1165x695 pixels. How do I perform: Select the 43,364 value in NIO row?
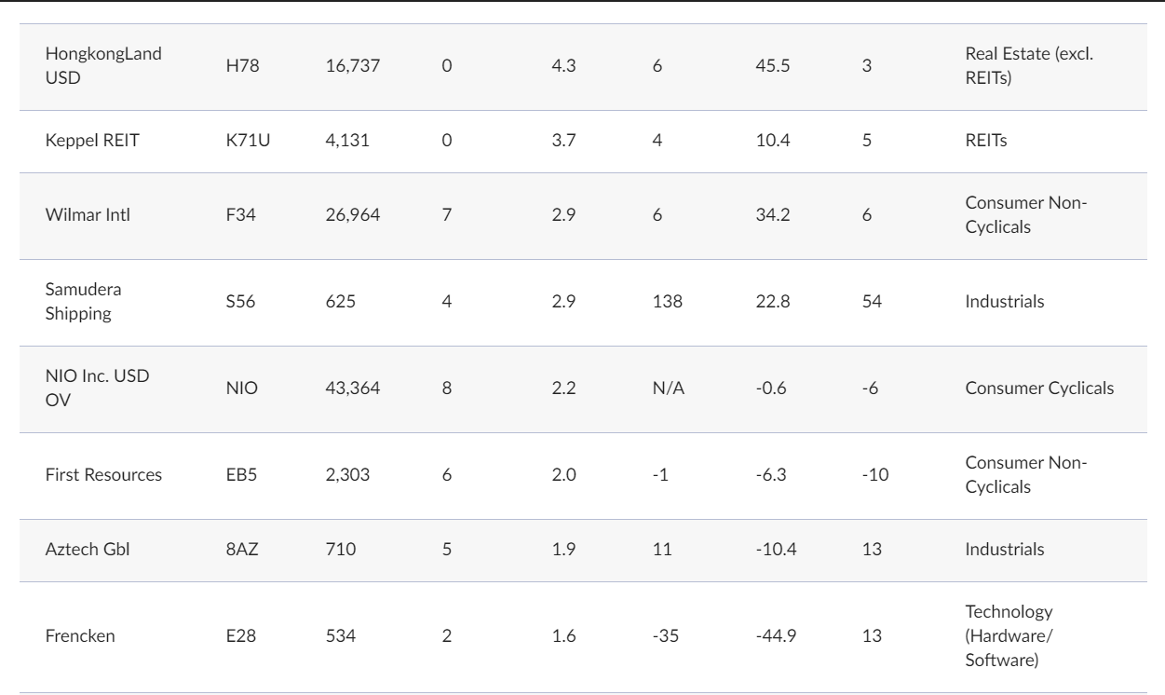(352, 389)
